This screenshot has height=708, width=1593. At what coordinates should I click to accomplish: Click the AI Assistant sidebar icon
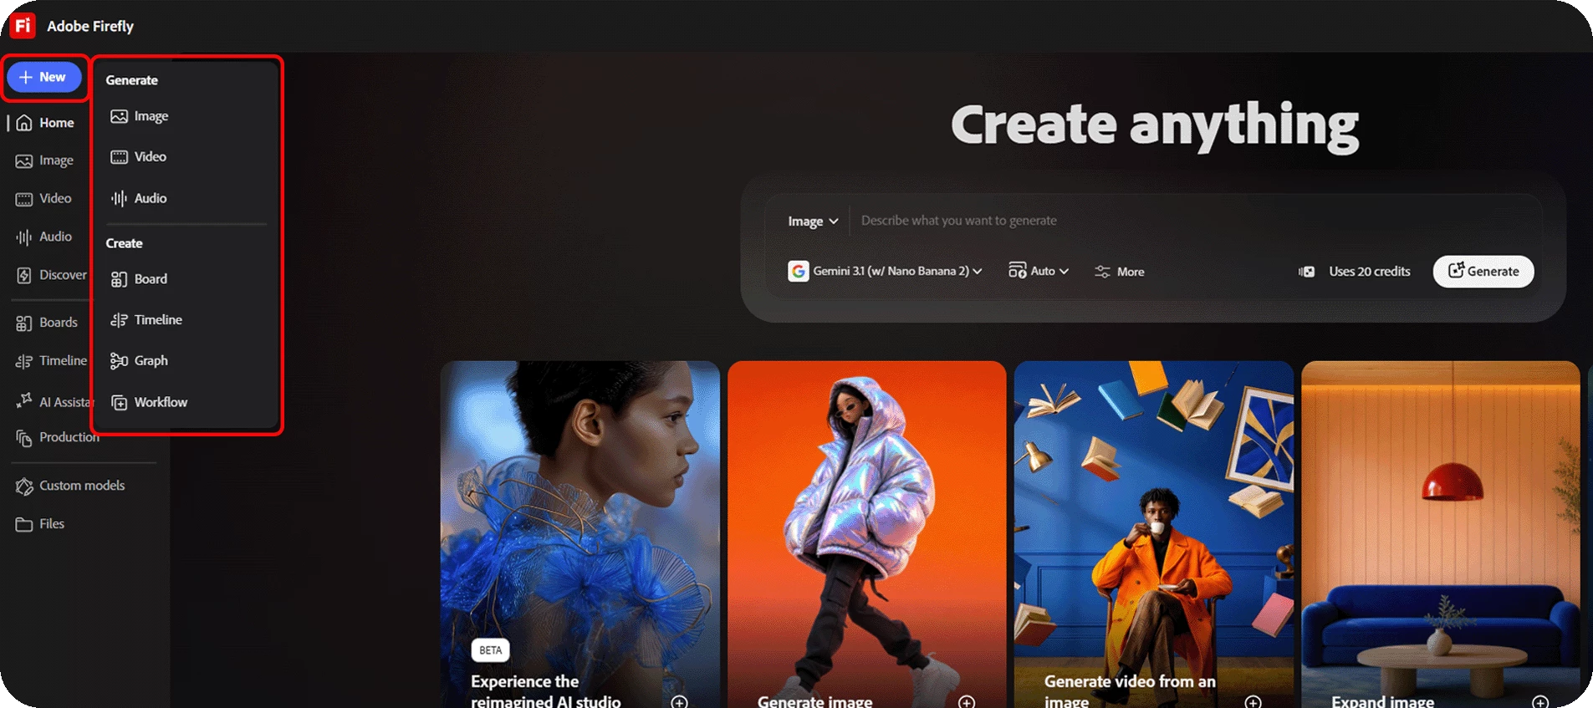click(x=24, y=401)
